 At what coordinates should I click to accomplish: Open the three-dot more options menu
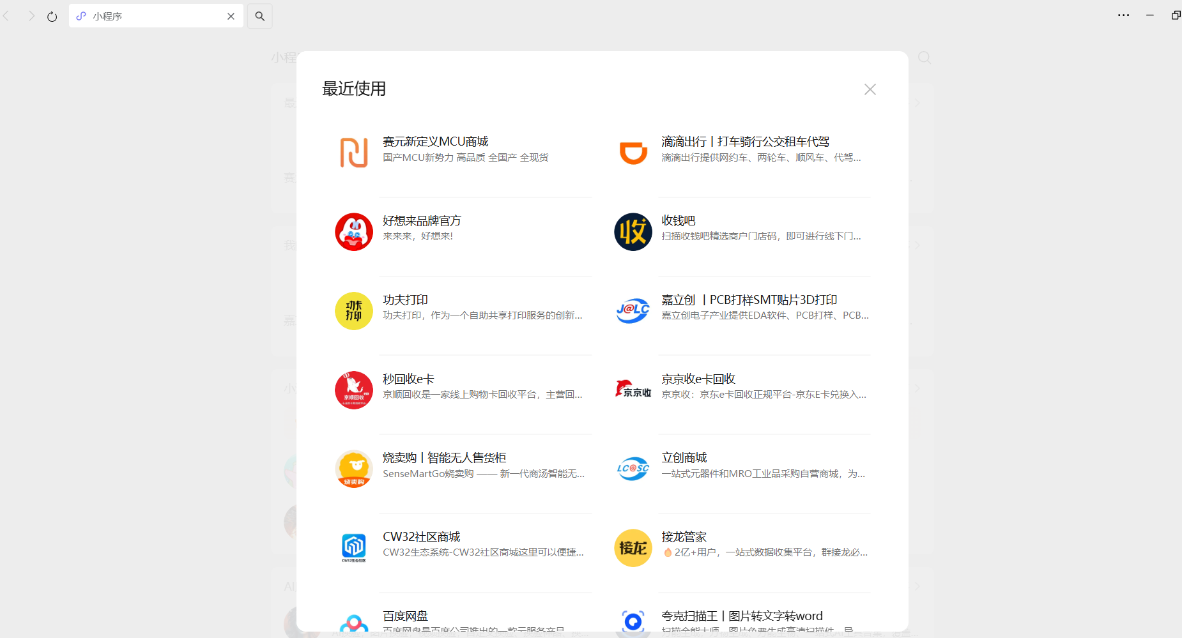coord(1123,15)
